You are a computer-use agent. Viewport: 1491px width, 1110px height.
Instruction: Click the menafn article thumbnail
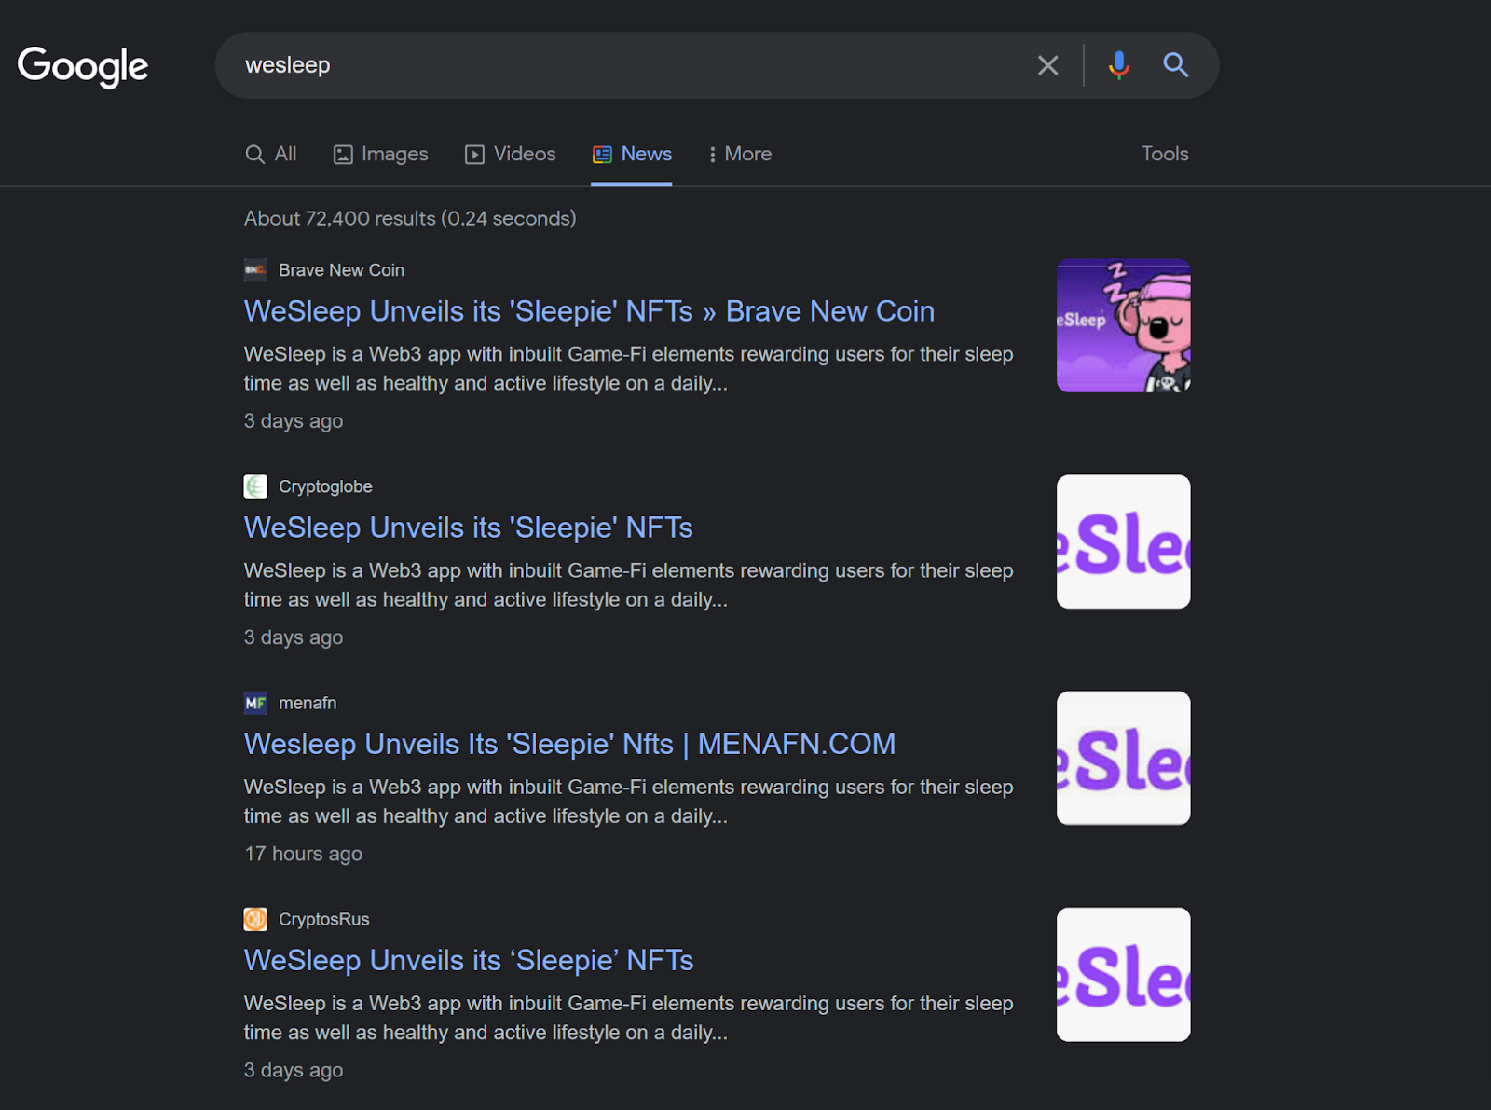pos(1124,758)
